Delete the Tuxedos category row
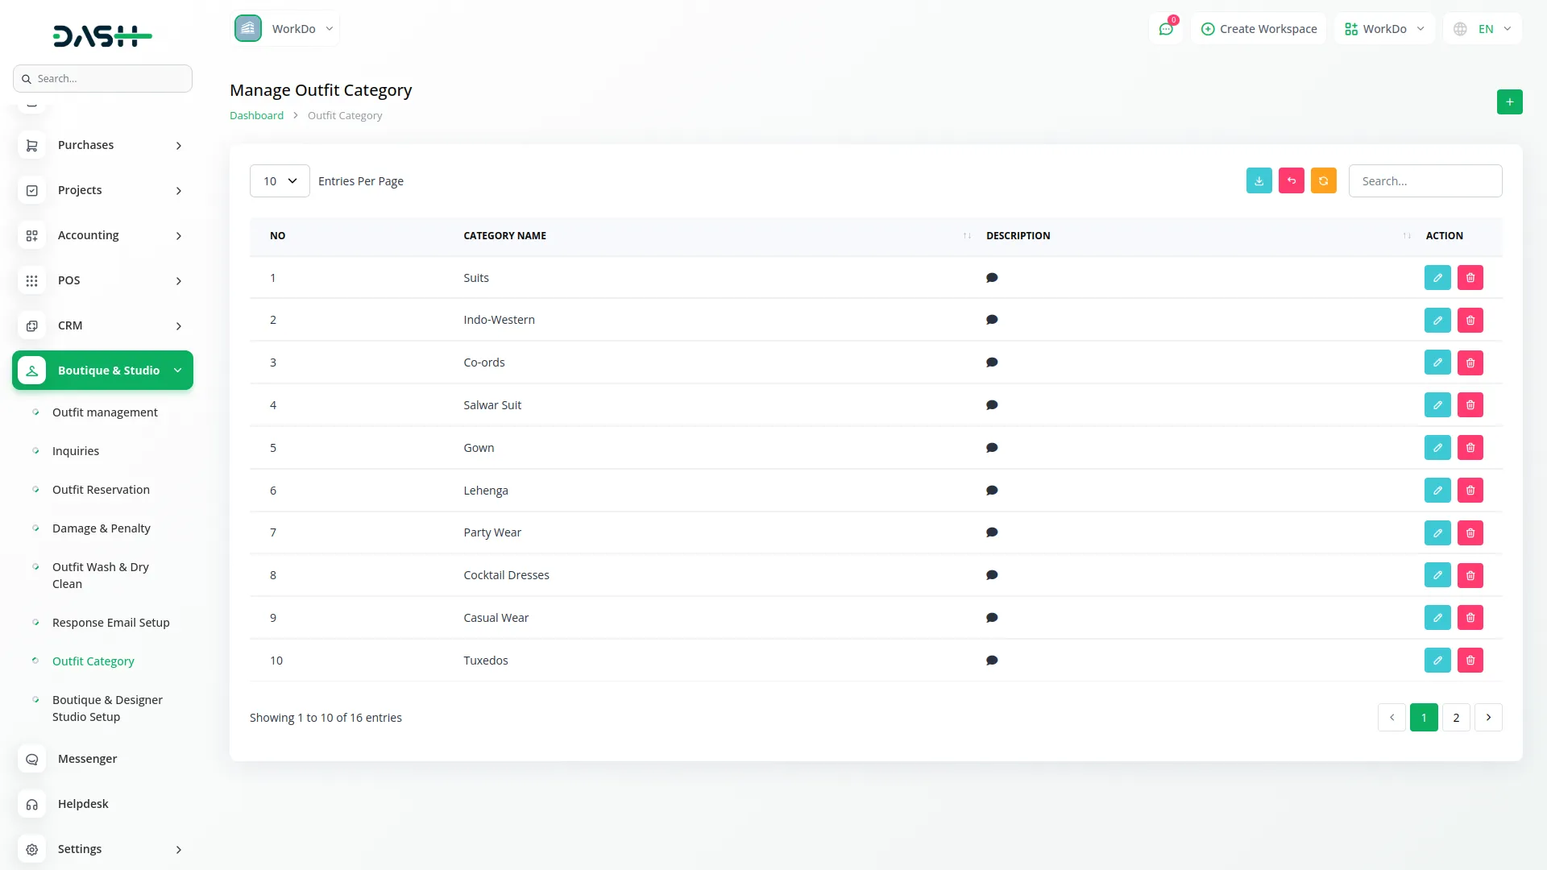 pyautogui.click(x=1470, y=661)
